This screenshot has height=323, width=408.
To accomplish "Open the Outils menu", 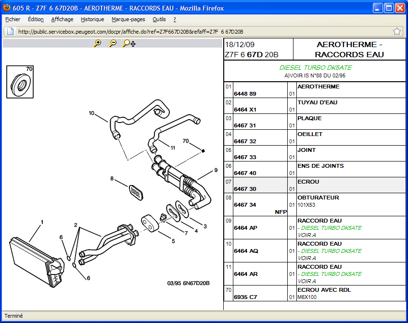I will [159, 19].
